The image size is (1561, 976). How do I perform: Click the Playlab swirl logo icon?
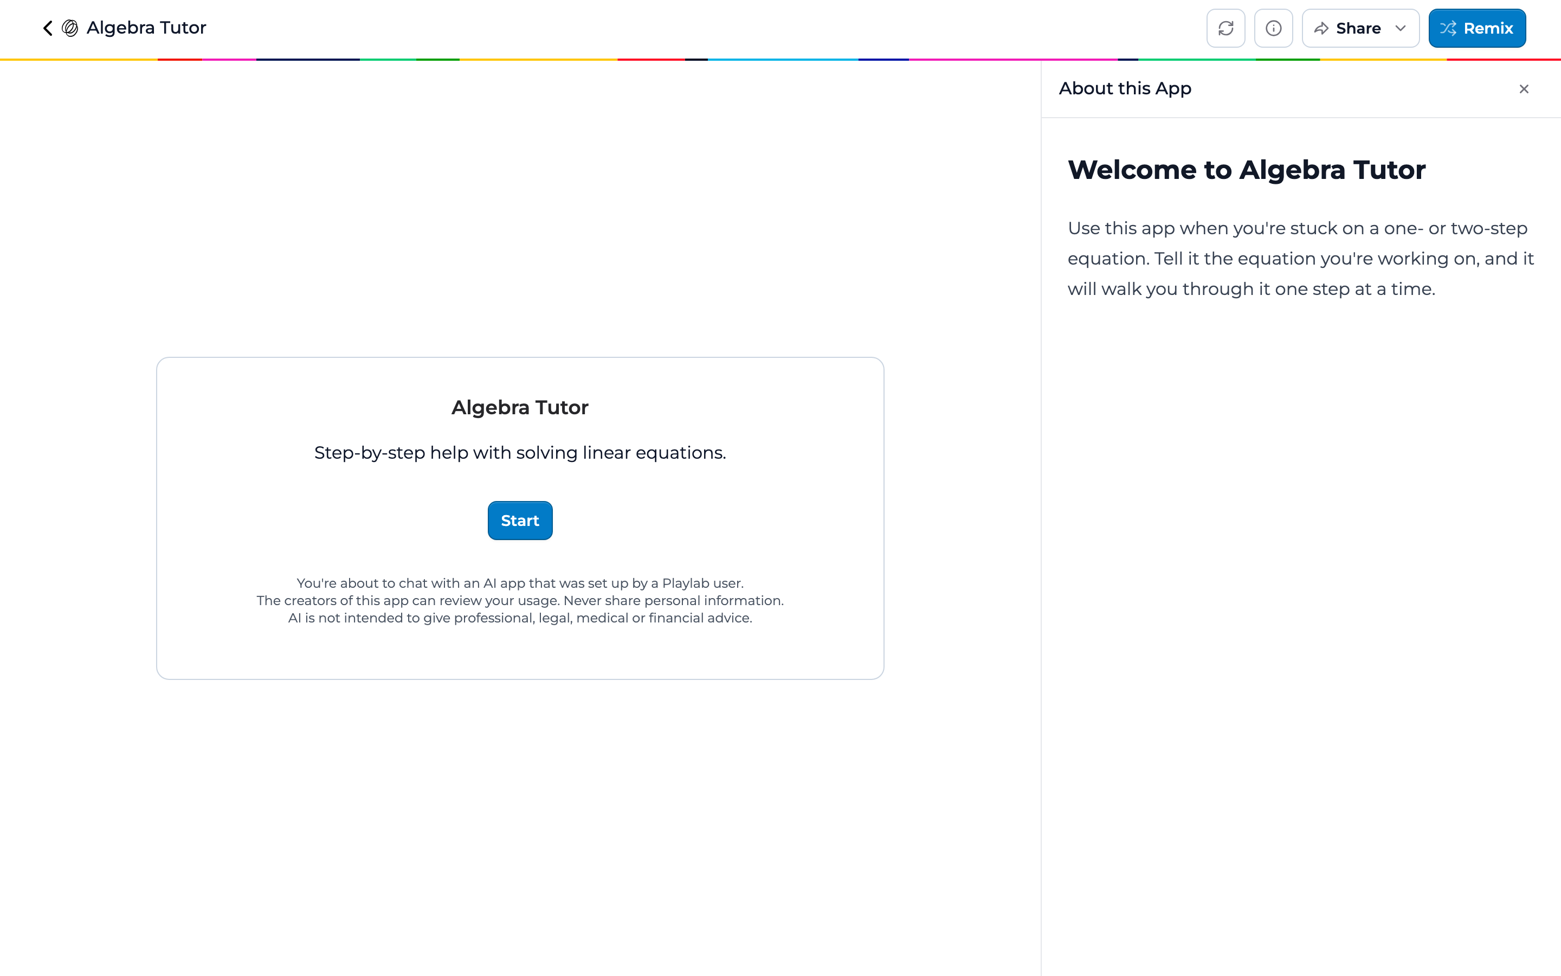tap(70, 28)
